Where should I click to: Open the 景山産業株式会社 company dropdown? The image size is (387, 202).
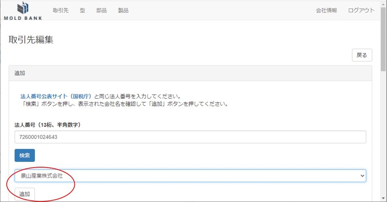click(190, 176)
